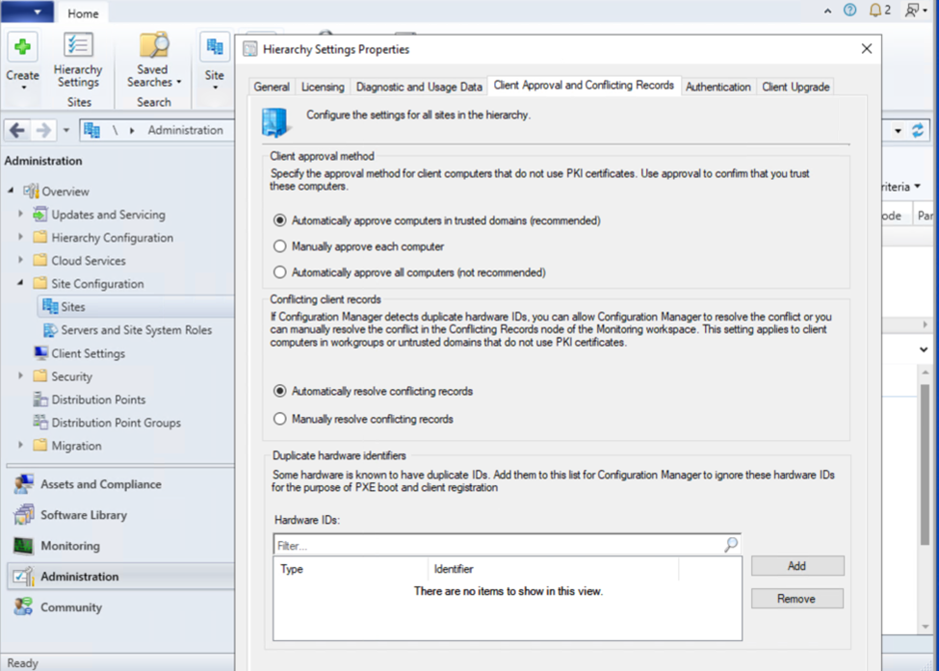Click the vertical scrollbar in the right pane
Image resolution: width=939 pixels, height=671 pixels.
click(x=926, y=464)
